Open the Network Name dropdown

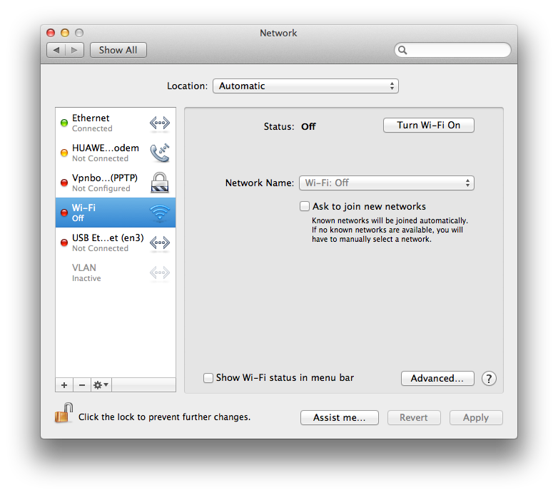pos(387,183)
